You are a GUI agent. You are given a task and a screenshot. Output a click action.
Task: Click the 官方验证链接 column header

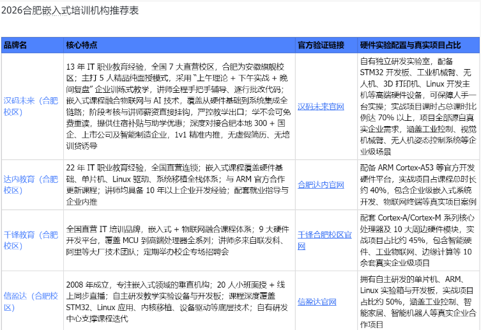pyautogui.click(x=326, y=45)
